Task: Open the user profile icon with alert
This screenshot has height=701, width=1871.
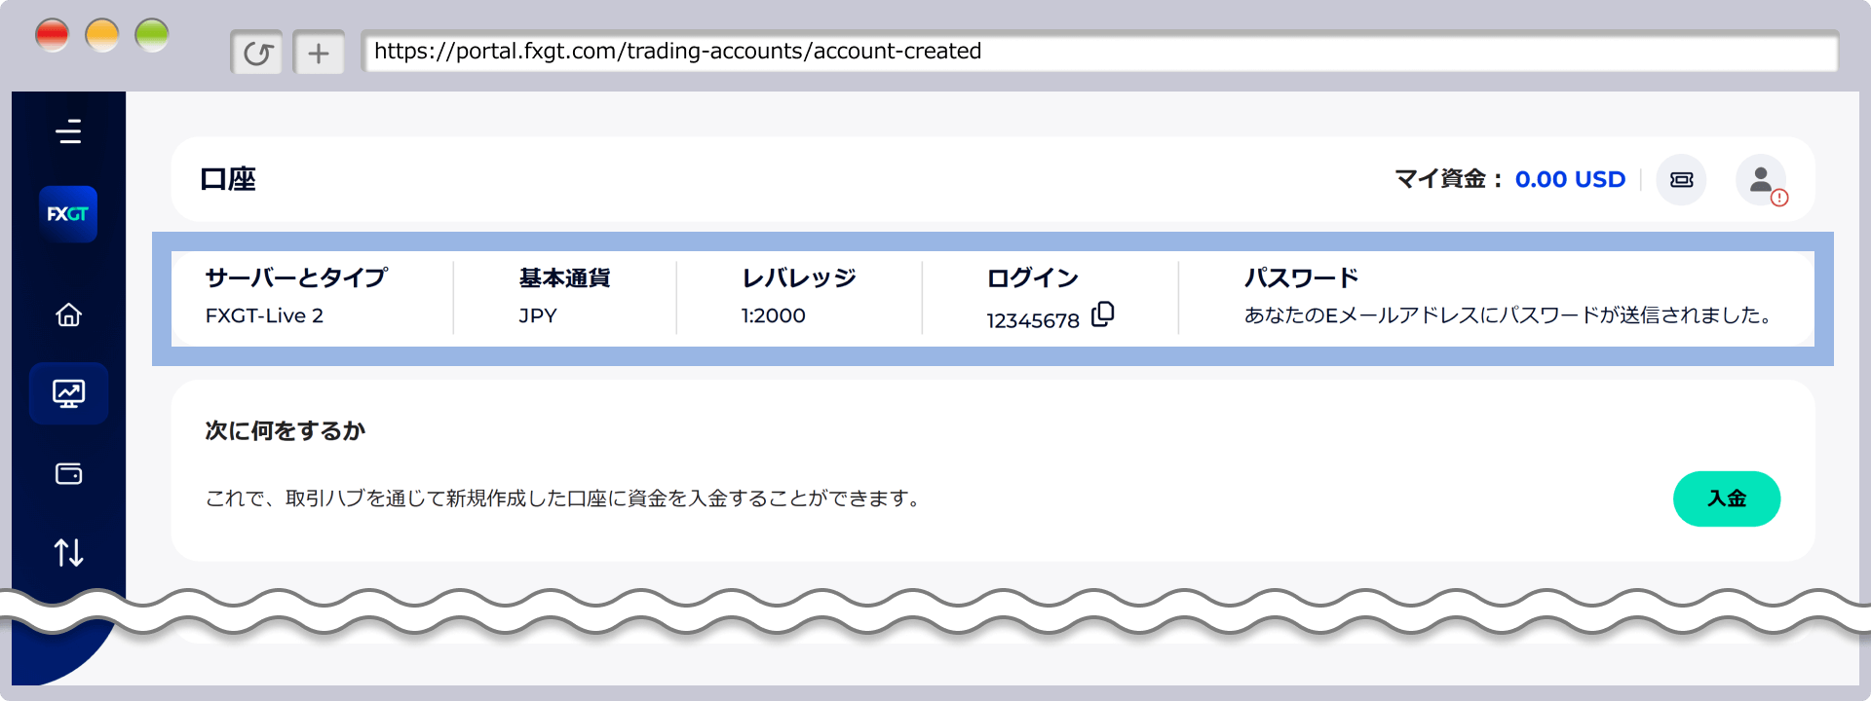Action: [x=1761, y=180]
